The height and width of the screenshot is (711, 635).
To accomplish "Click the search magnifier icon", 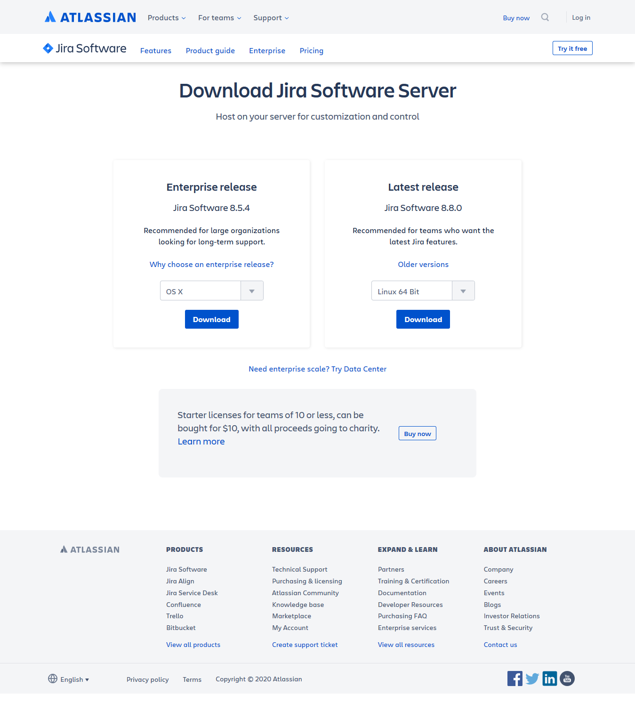I will pyautogui.click(x=545, y=17).
